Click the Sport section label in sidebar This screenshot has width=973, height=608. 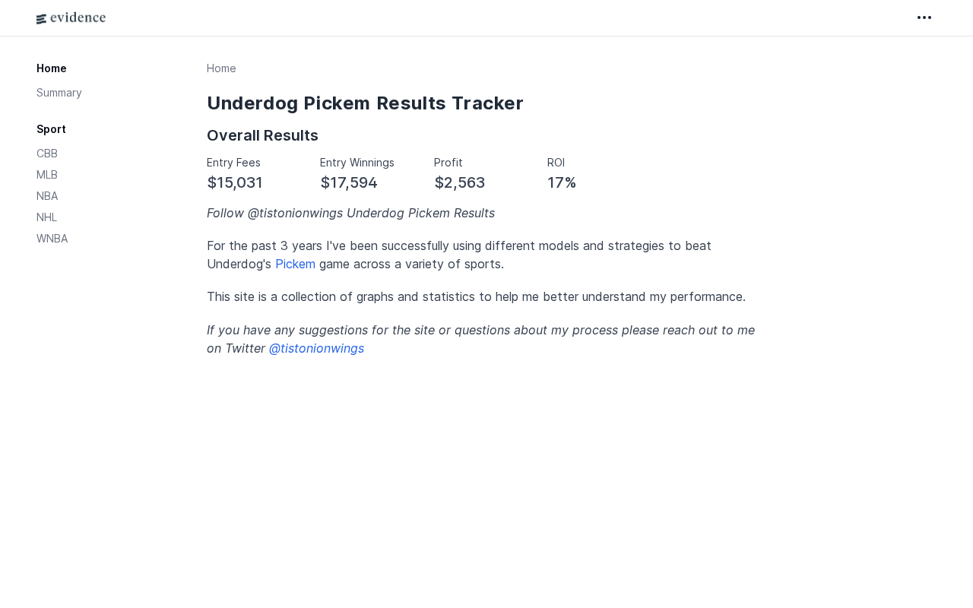tap(51, 129)
